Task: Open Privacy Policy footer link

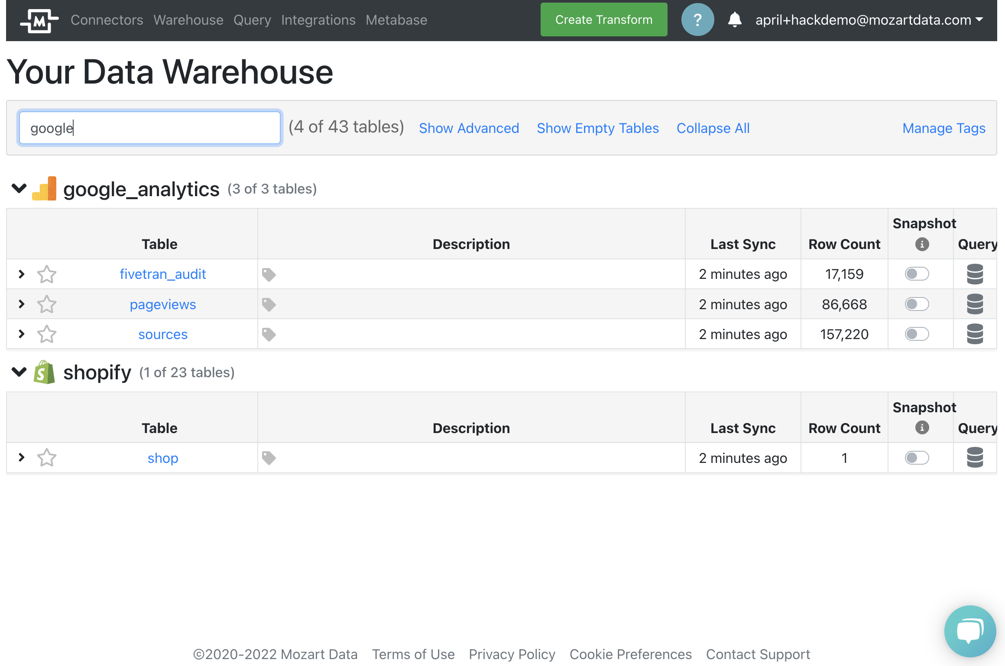Action: point(512,654)
